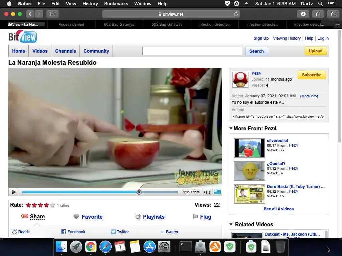The height and width of the screenshot is (256, 342).
Task: Click the BitView search field
Action: tap(192, 51)
